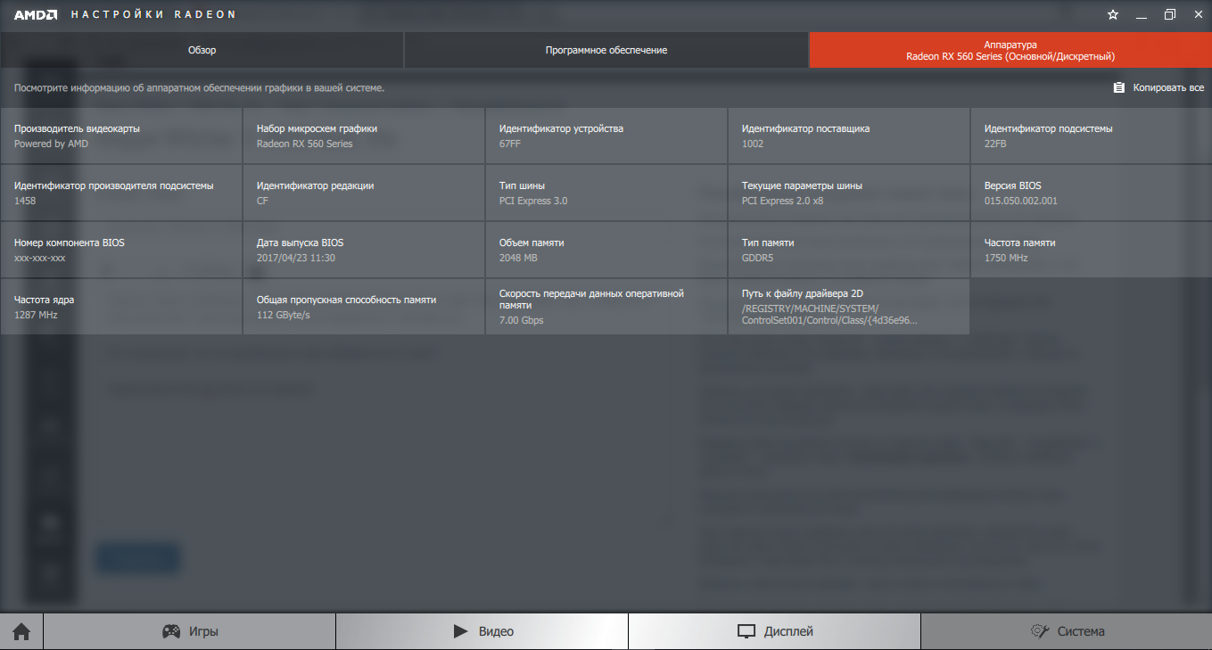The image size is (1212, 650).
Task: Click the Объем памяти label
Action: (532, 243)
